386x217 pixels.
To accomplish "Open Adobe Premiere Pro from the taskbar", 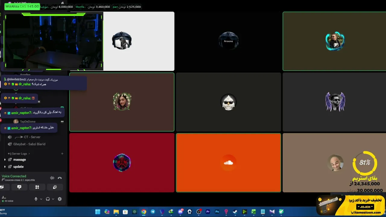I will (208, 212).
